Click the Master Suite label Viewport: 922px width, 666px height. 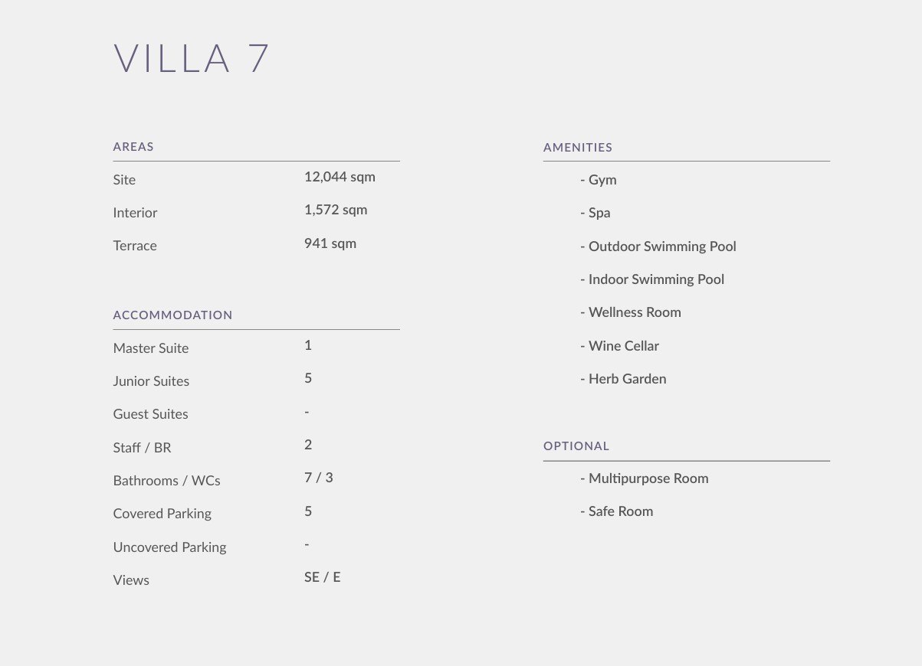point(151,348)
